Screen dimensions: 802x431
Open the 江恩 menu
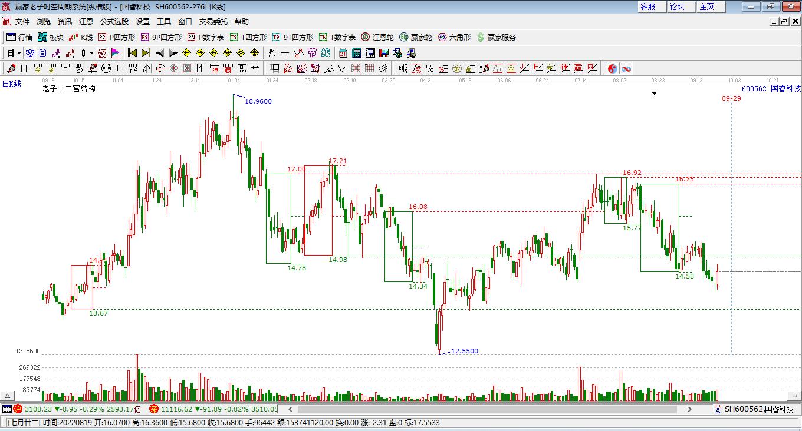coord(86,21)
